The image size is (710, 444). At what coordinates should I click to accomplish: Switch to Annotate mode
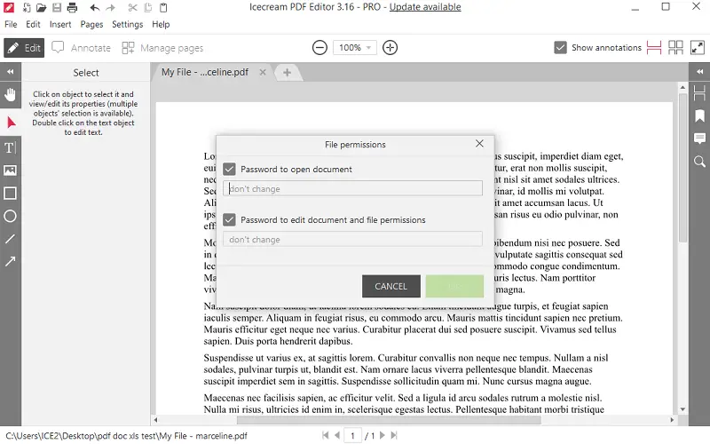81,48
